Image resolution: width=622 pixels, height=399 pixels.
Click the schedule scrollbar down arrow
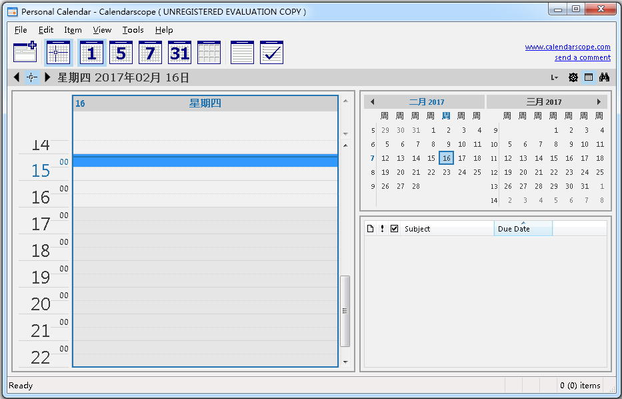pos(345,362)
